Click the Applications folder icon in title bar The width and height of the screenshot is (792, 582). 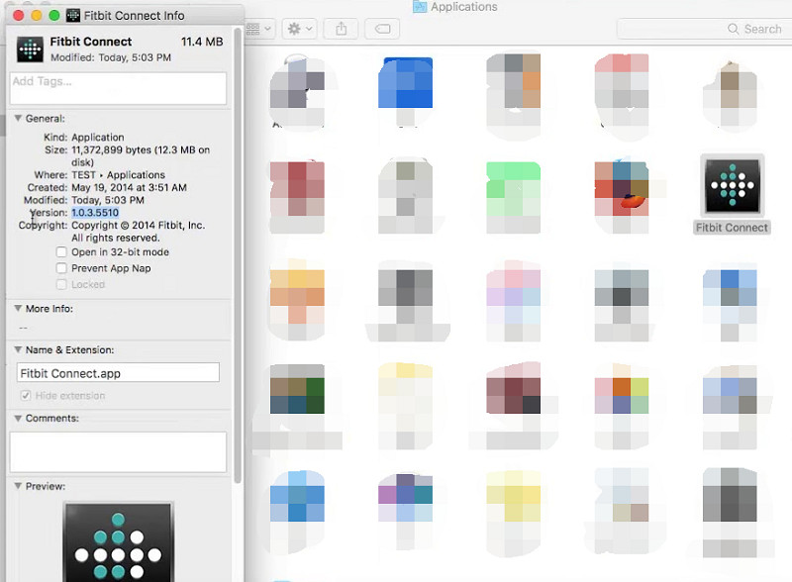(x=419, y=7)
